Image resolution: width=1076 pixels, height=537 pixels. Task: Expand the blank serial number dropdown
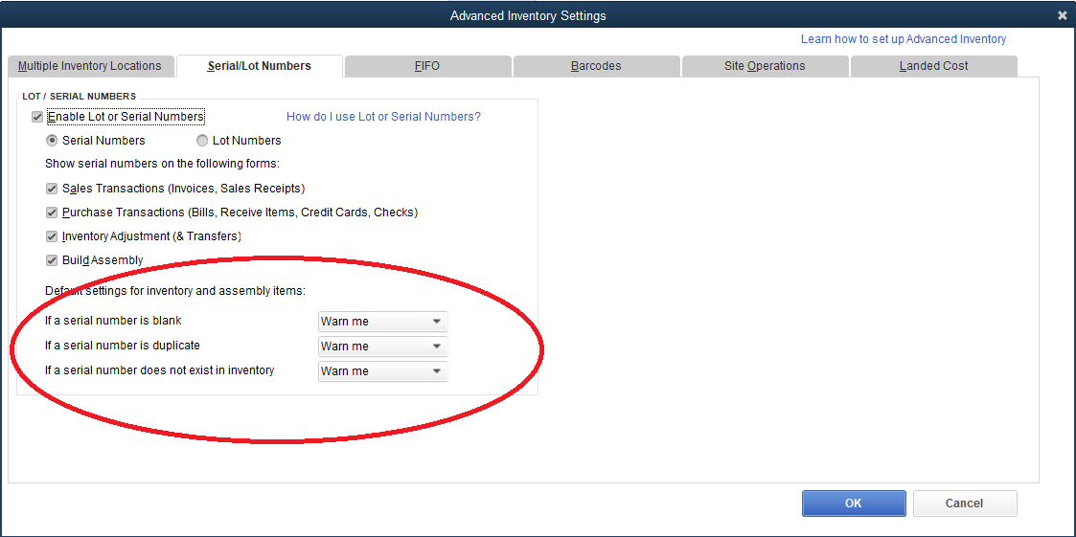(x=382, y=322)
